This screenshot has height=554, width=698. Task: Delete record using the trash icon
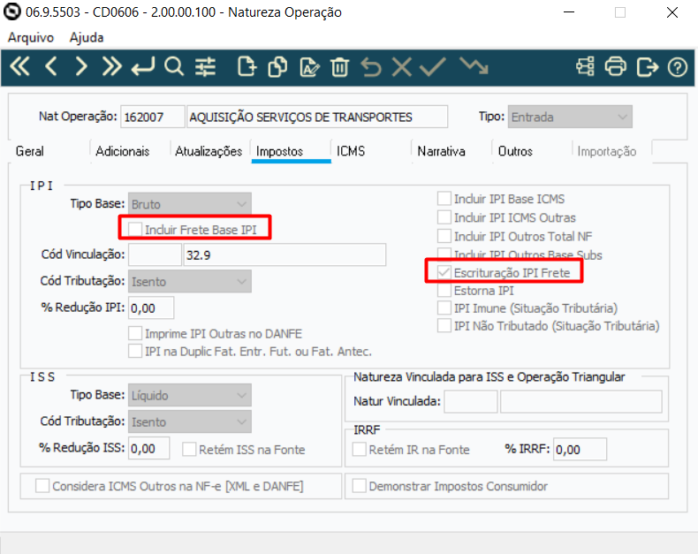click(339, 67)
